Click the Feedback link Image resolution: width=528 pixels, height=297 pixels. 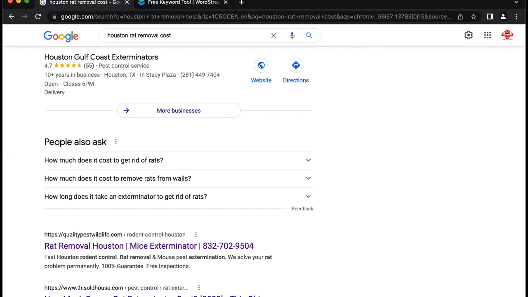[x=302, y=209]
